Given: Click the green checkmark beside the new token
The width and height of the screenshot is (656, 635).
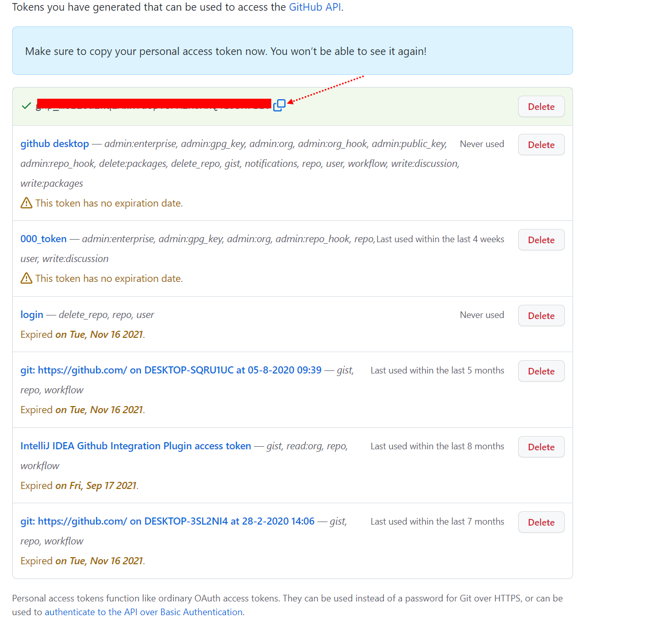Looking at the screenshot, I should [x=26, y=106].
